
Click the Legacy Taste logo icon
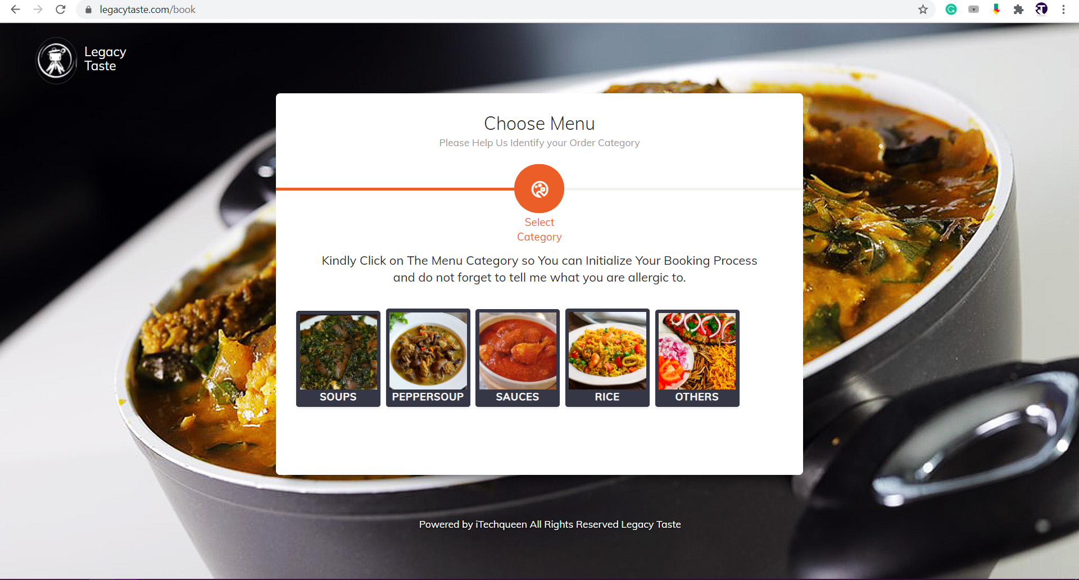tap(56, 61)
